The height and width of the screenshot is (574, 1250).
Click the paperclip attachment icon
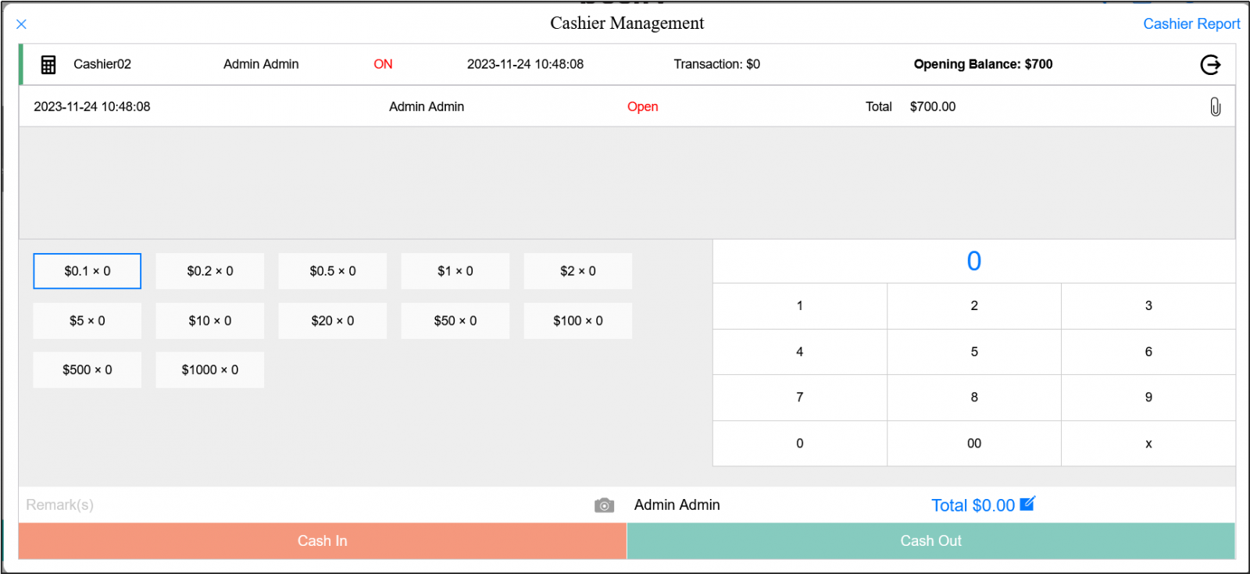[1216, 107]
